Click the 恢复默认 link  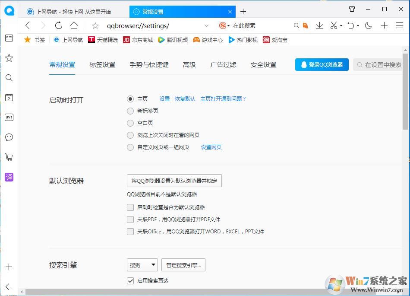tap(185, 99)
